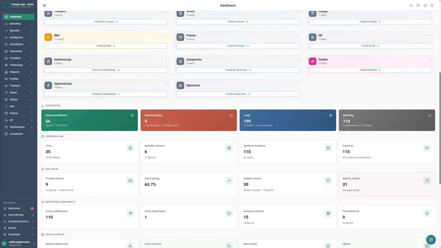Click the "265 zadań sprzedażowych" text

point(357,157)
